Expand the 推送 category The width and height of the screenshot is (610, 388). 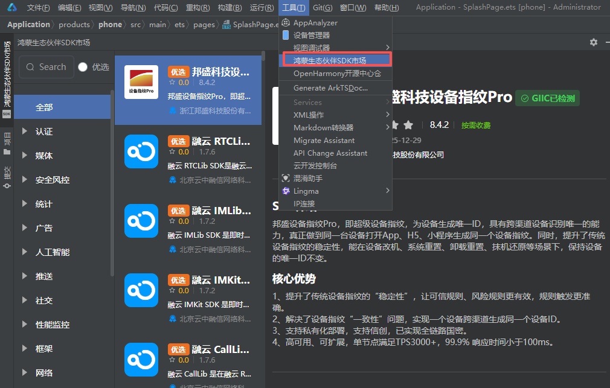click(25, 276)
